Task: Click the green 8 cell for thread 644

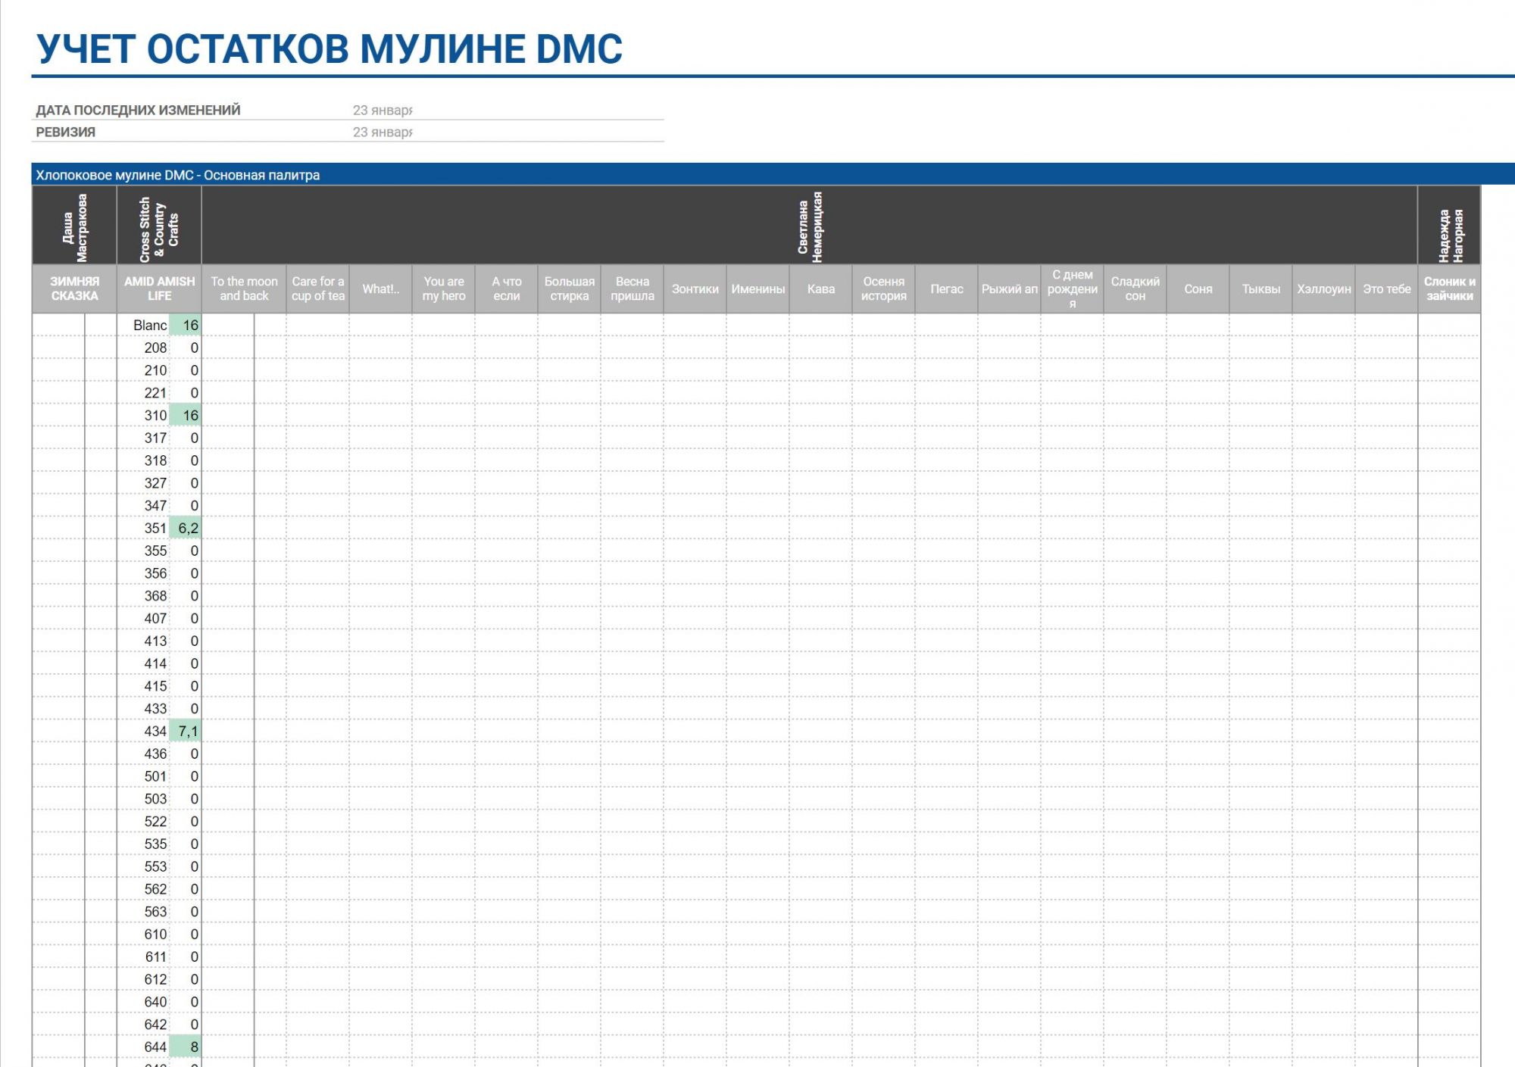Action: coord(186,1047)
